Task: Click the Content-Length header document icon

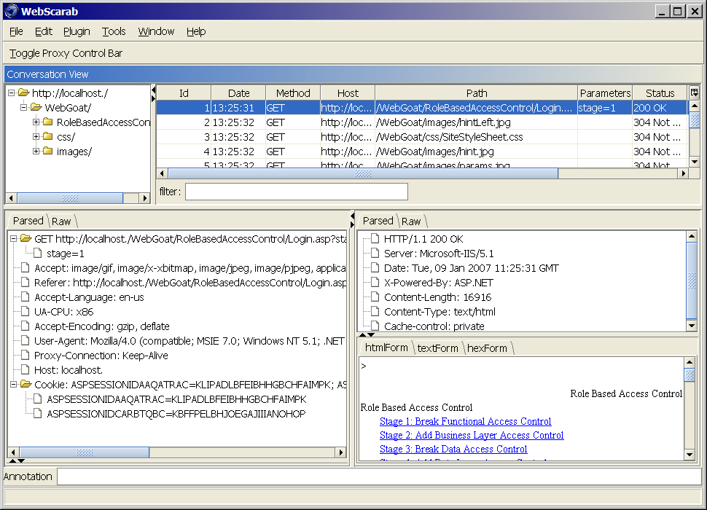Action: click(x=375, y=297)
